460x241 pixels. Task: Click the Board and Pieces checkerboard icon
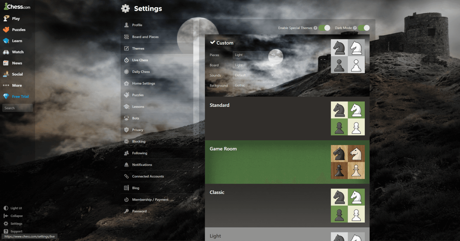pyautogui.click(x=126, y=37)
